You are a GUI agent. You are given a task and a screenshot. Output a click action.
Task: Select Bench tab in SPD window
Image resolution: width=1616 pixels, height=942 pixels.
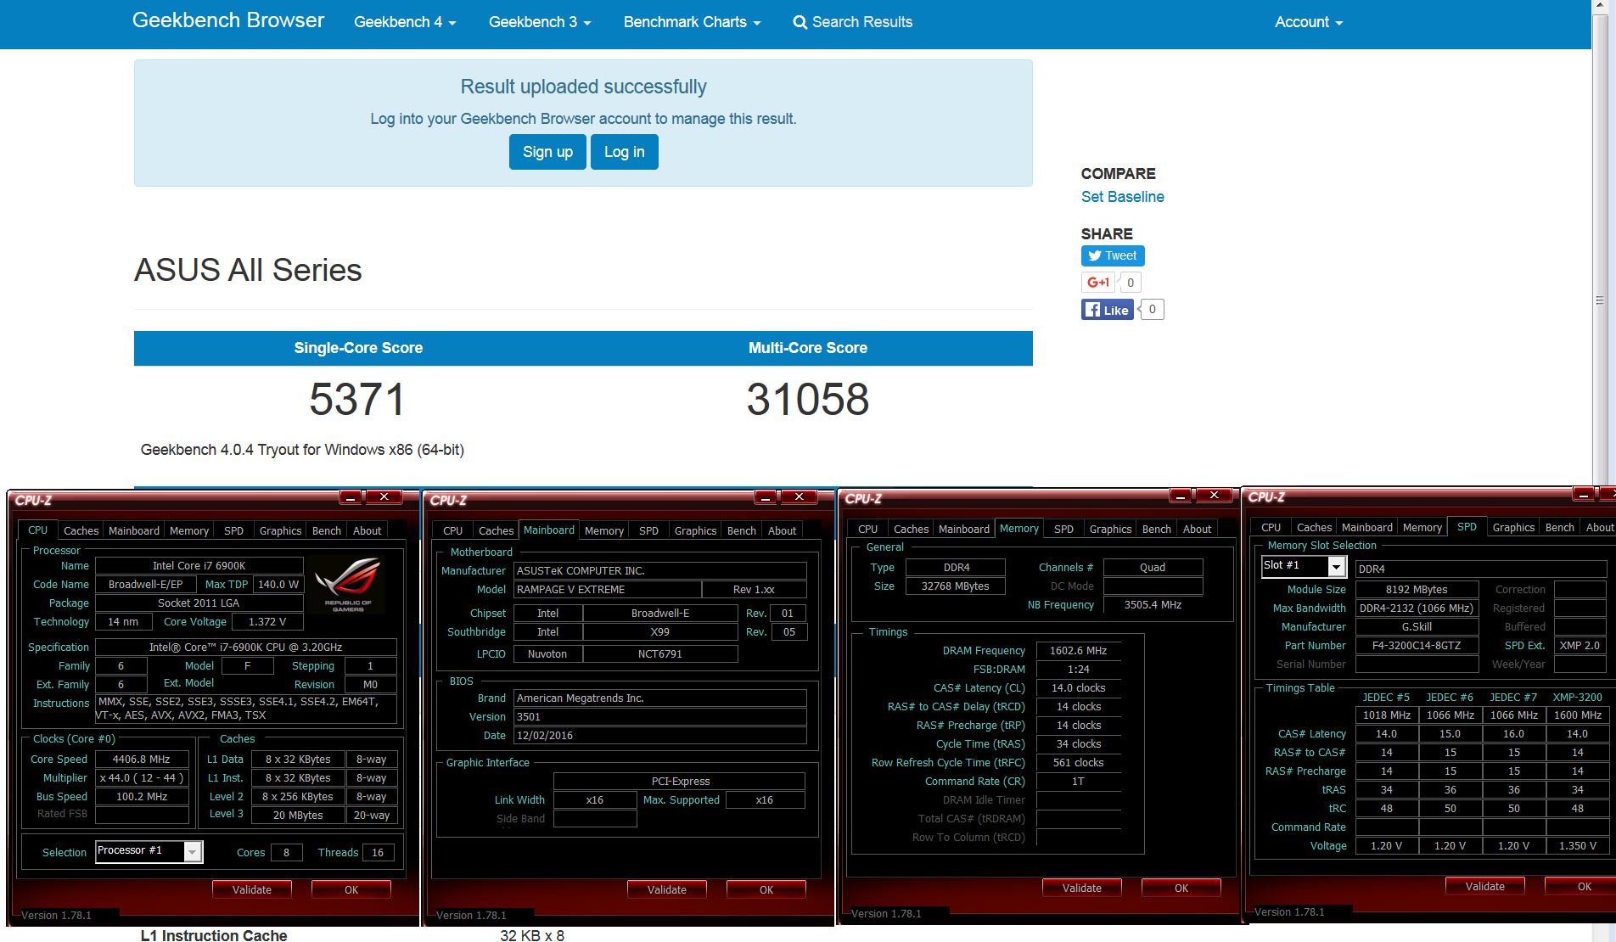1560,527
